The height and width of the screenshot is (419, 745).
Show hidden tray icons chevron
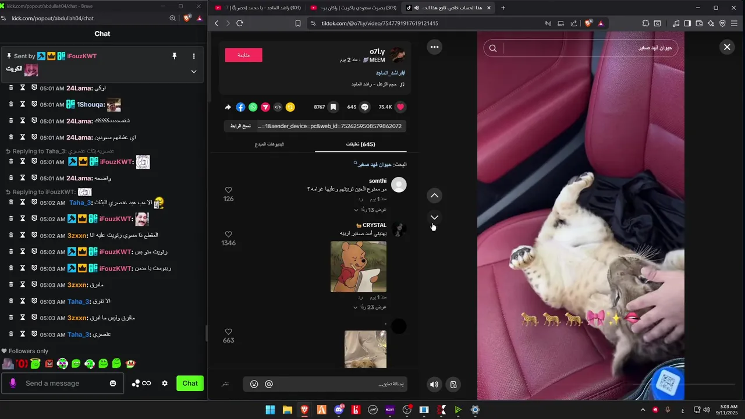[643, 410]
